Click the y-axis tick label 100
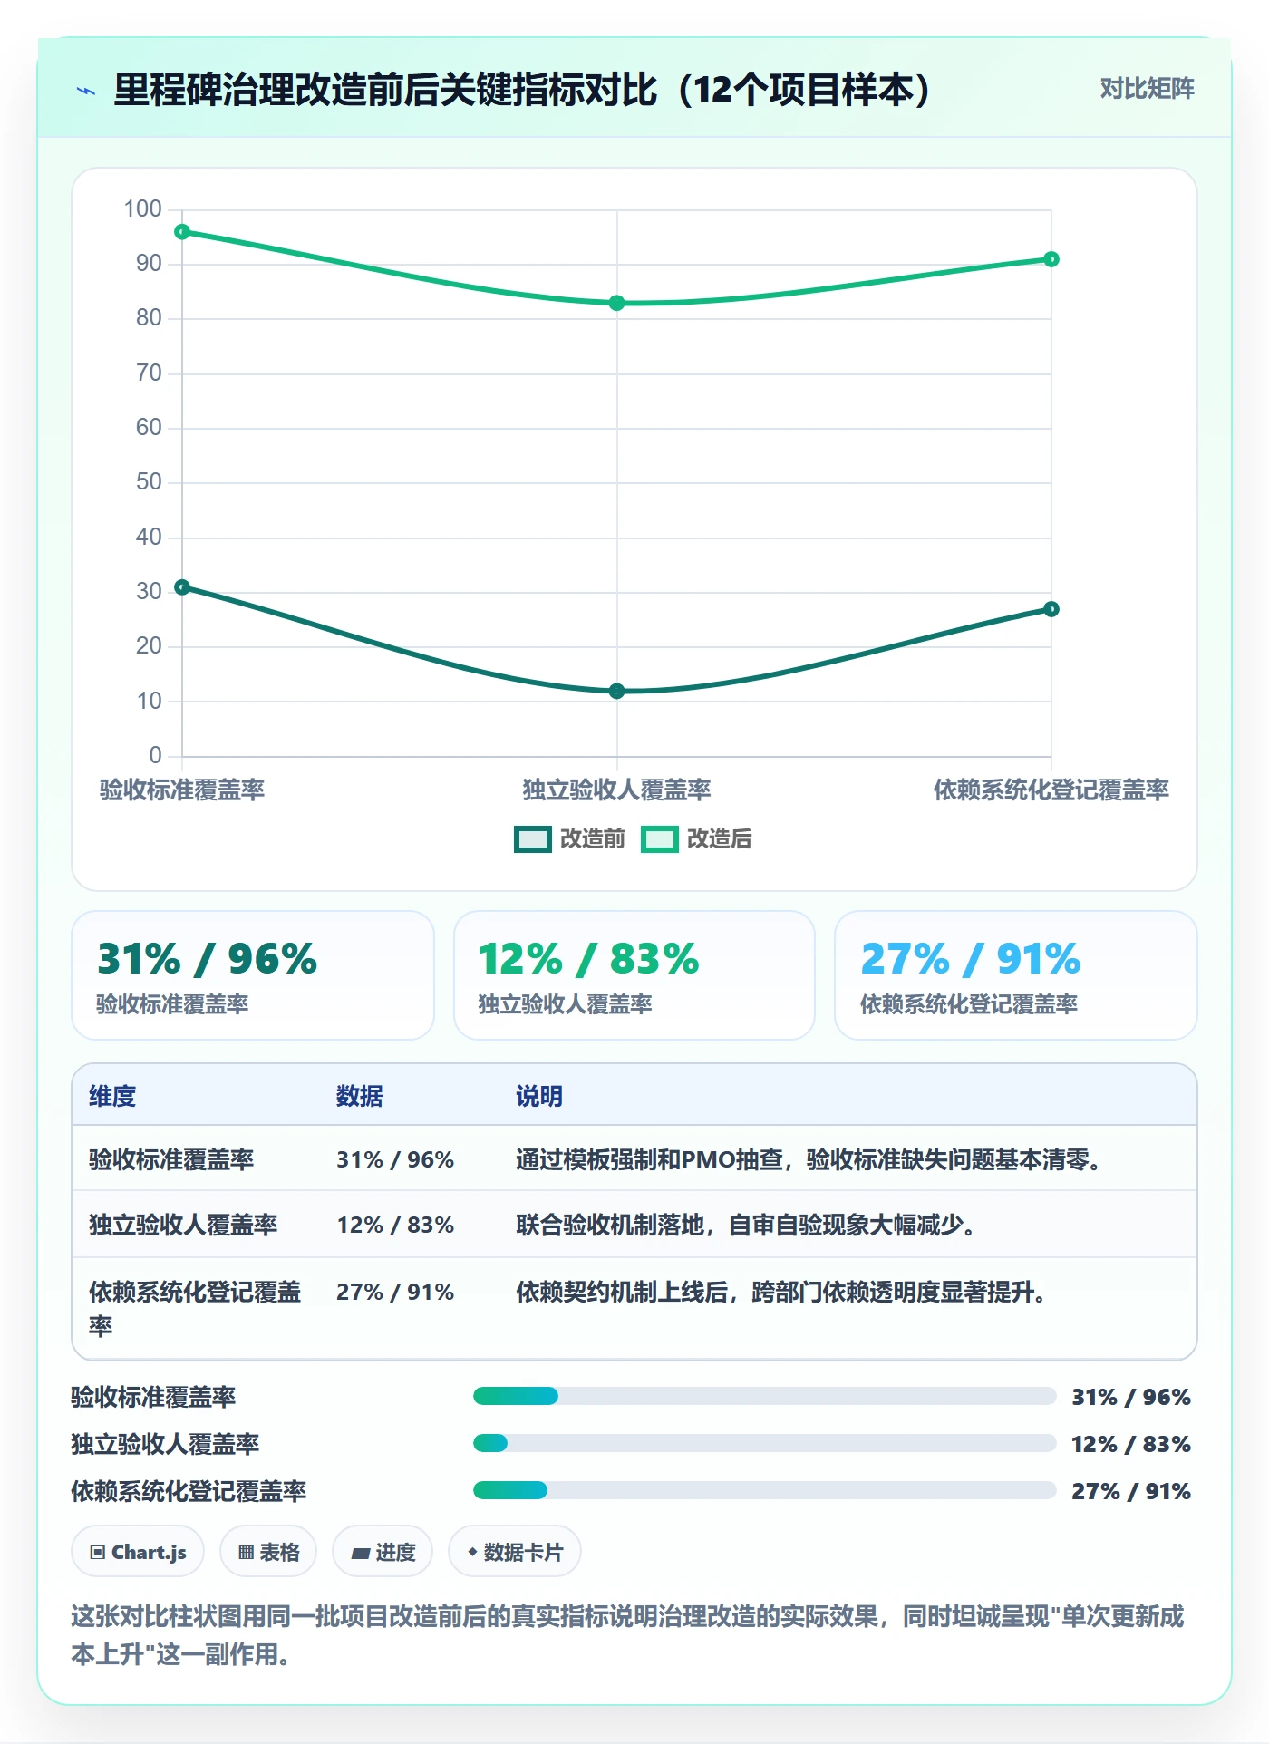 (x=142, y=208)
